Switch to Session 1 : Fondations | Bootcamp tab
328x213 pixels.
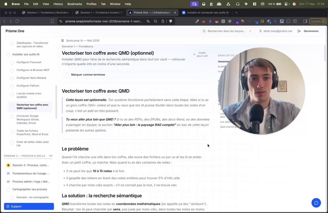(x=45, y=12)
